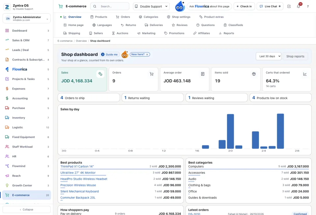Image resolution: width=316 pixels, height=215 pixels.
Task: Click Returns waiting card
Action: click(152, 98)
